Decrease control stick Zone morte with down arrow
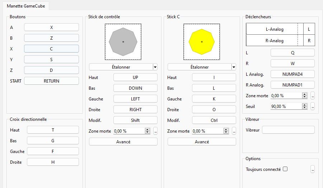Viewport: 323px width, 188px height. (148, 132)
